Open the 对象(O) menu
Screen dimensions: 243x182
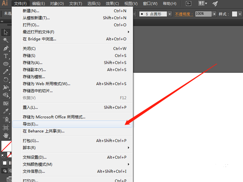click(57, 3)
